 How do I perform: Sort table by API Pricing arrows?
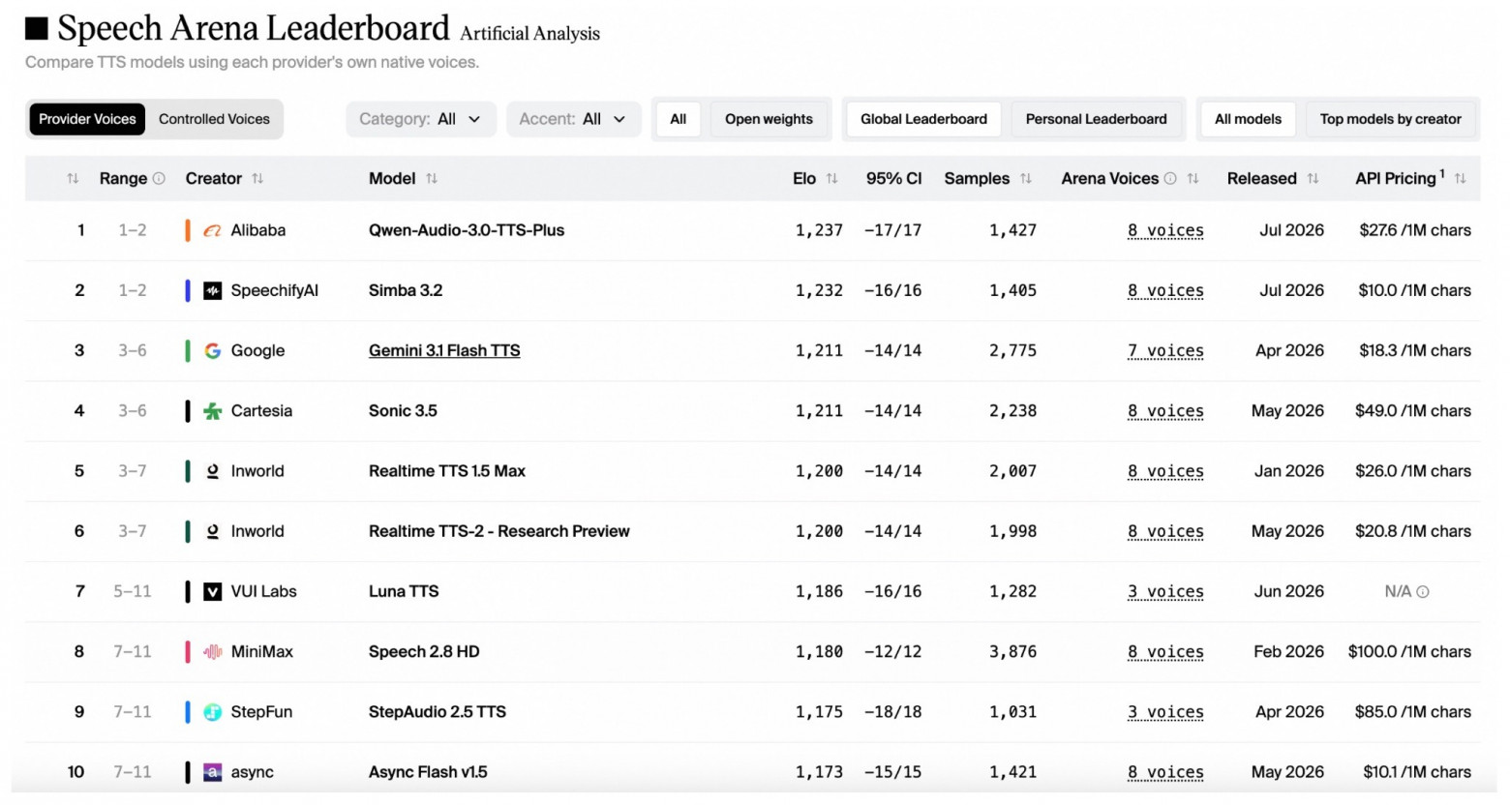click(1460, 178)
